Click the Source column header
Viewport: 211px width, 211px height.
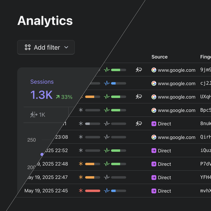(160, 57)
